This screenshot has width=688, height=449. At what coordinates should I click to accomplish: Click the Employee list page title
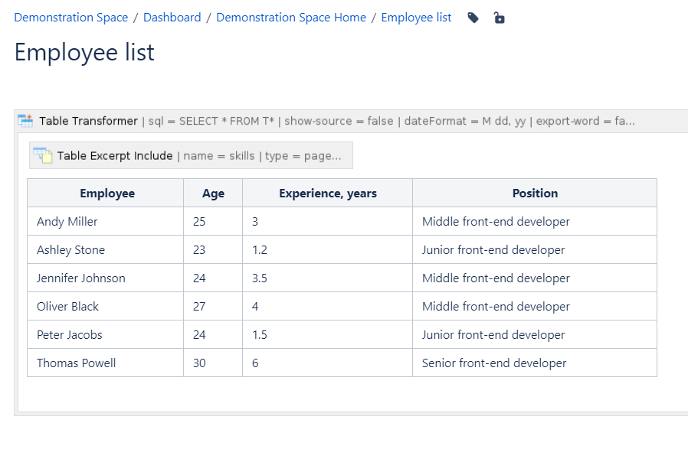pos(84,52)
